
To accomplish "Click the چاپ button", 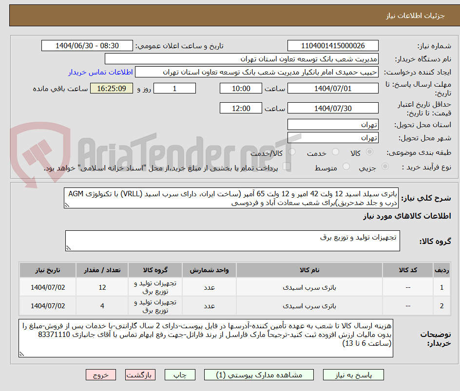I will tap(180, 375).
